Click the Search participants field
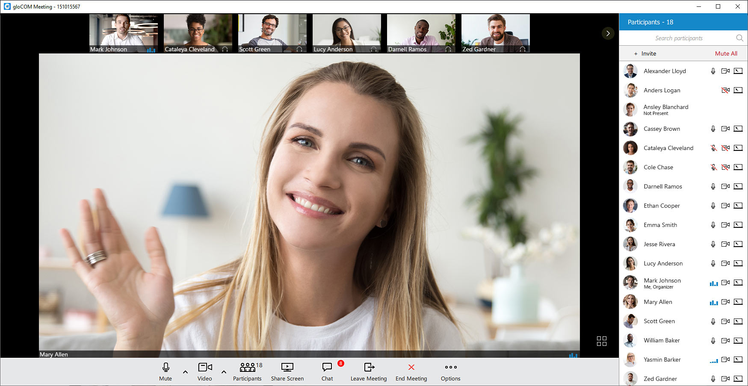 coord(678,38)
